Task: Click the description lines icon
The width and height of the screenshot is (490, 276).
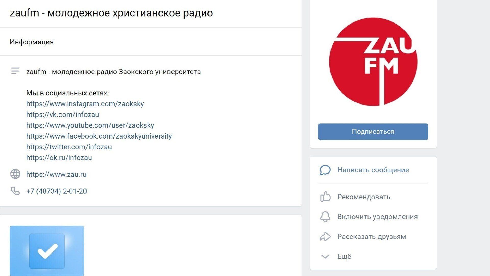Action: point(15,71)
